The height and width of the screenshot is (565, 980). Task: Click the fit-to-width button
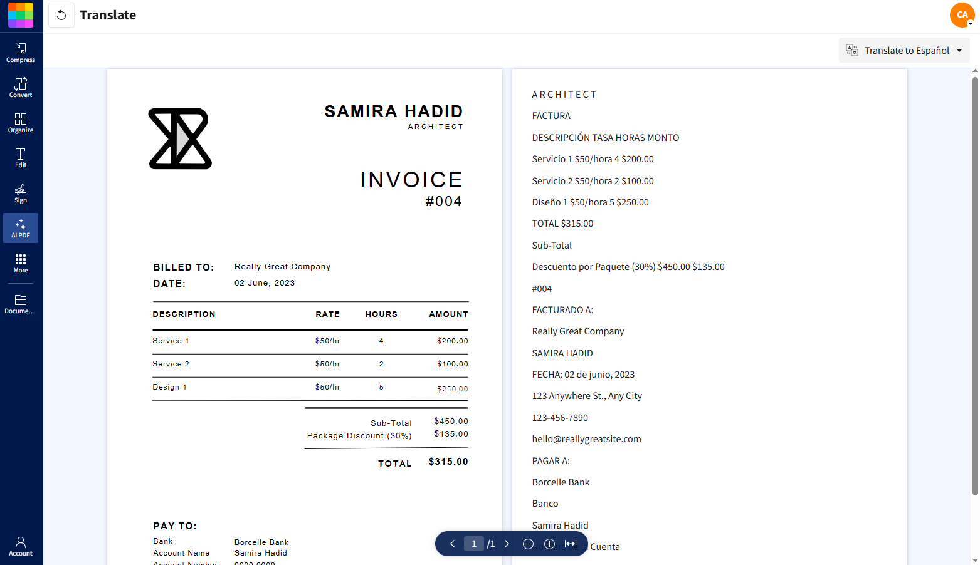(x=571, y=544)
